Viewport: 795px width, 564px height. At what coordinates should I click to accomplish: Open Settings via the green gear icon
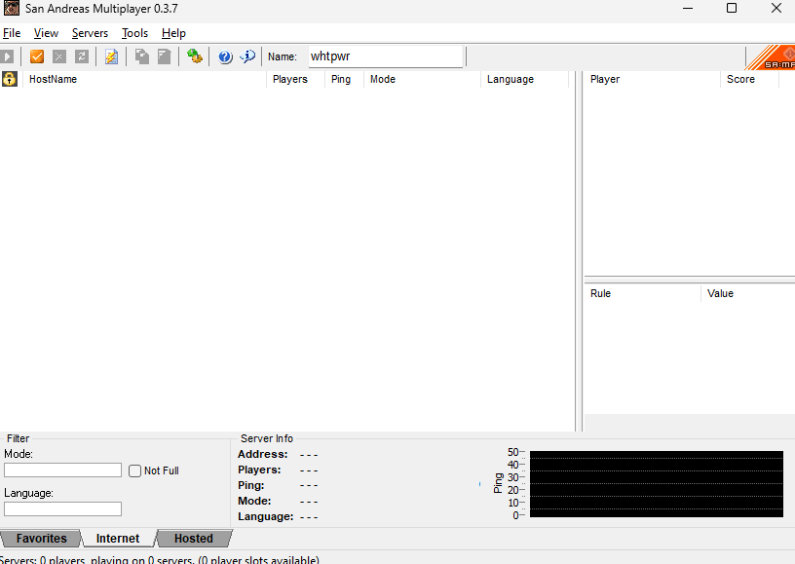195,56
